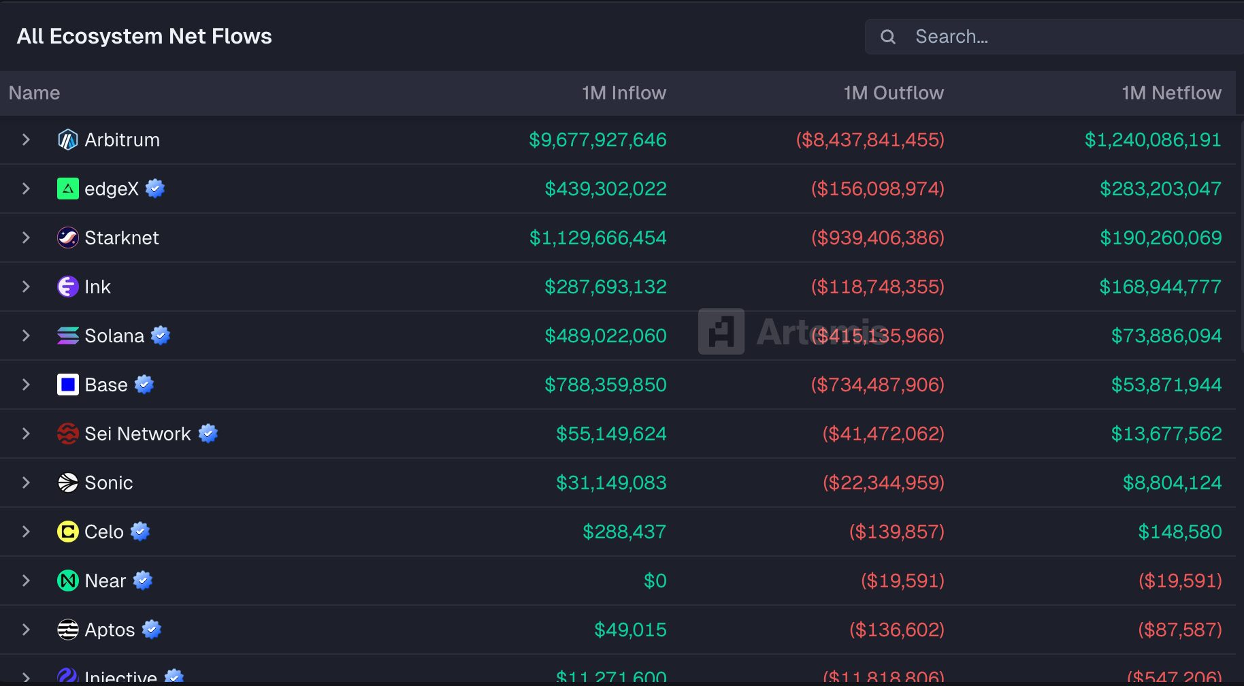Click the verified badge beside Sei Network
The height and width of the screenshot is (686, 1244).
(x=208, y=434)
